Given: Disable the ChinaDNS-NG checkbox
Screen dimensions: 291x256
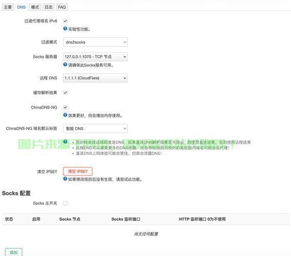Looking at the screenshot, I should 66,108.
